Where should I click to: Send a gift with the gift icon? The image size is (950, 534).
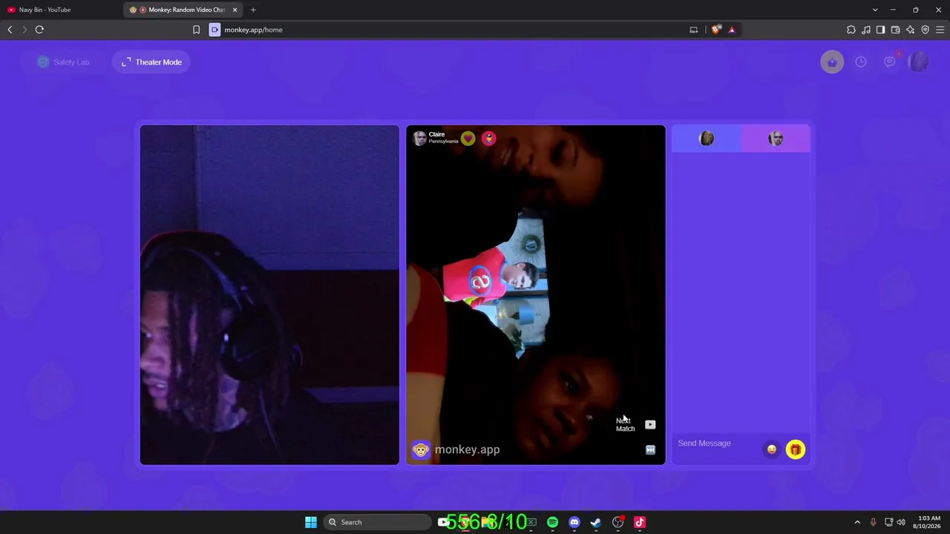tap(795, 449)
